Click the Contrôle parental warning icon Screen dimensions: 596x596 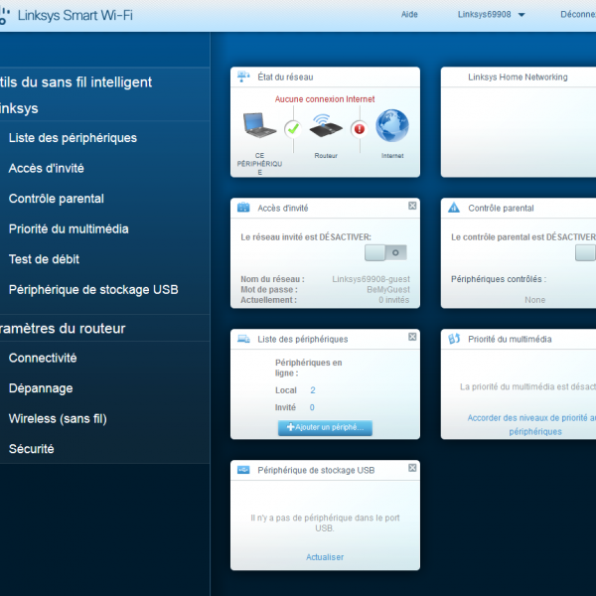click(453, 208)
